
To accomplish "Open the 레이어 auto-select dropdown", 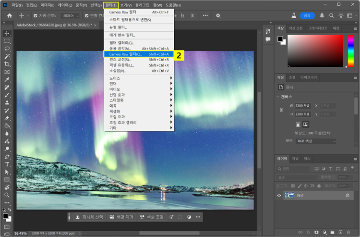I will pyautogui.click(x=70, y=16).
